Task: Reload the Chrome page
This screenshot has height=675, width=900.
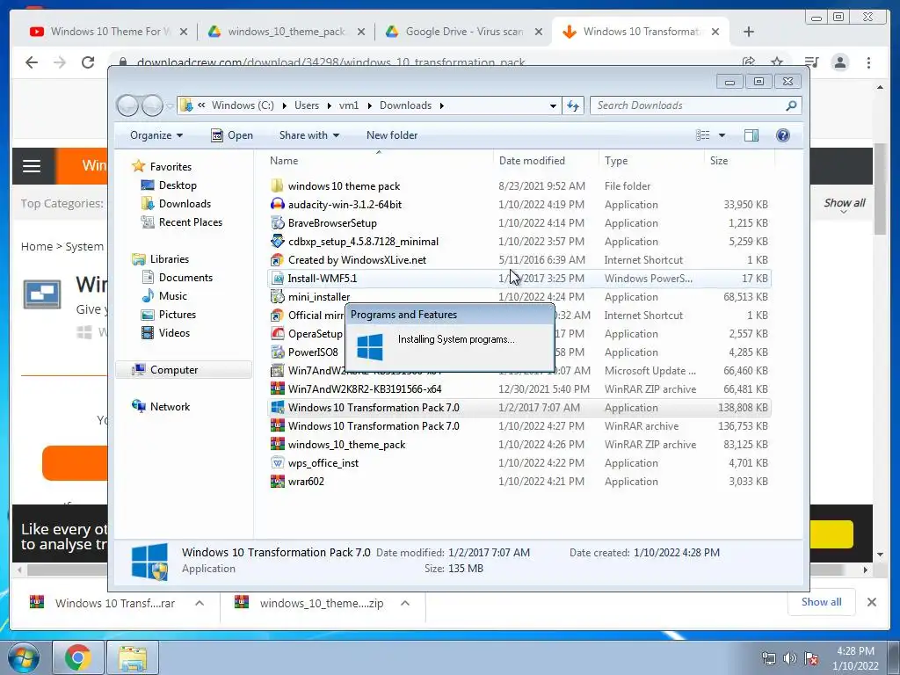Action: (88, 62)
